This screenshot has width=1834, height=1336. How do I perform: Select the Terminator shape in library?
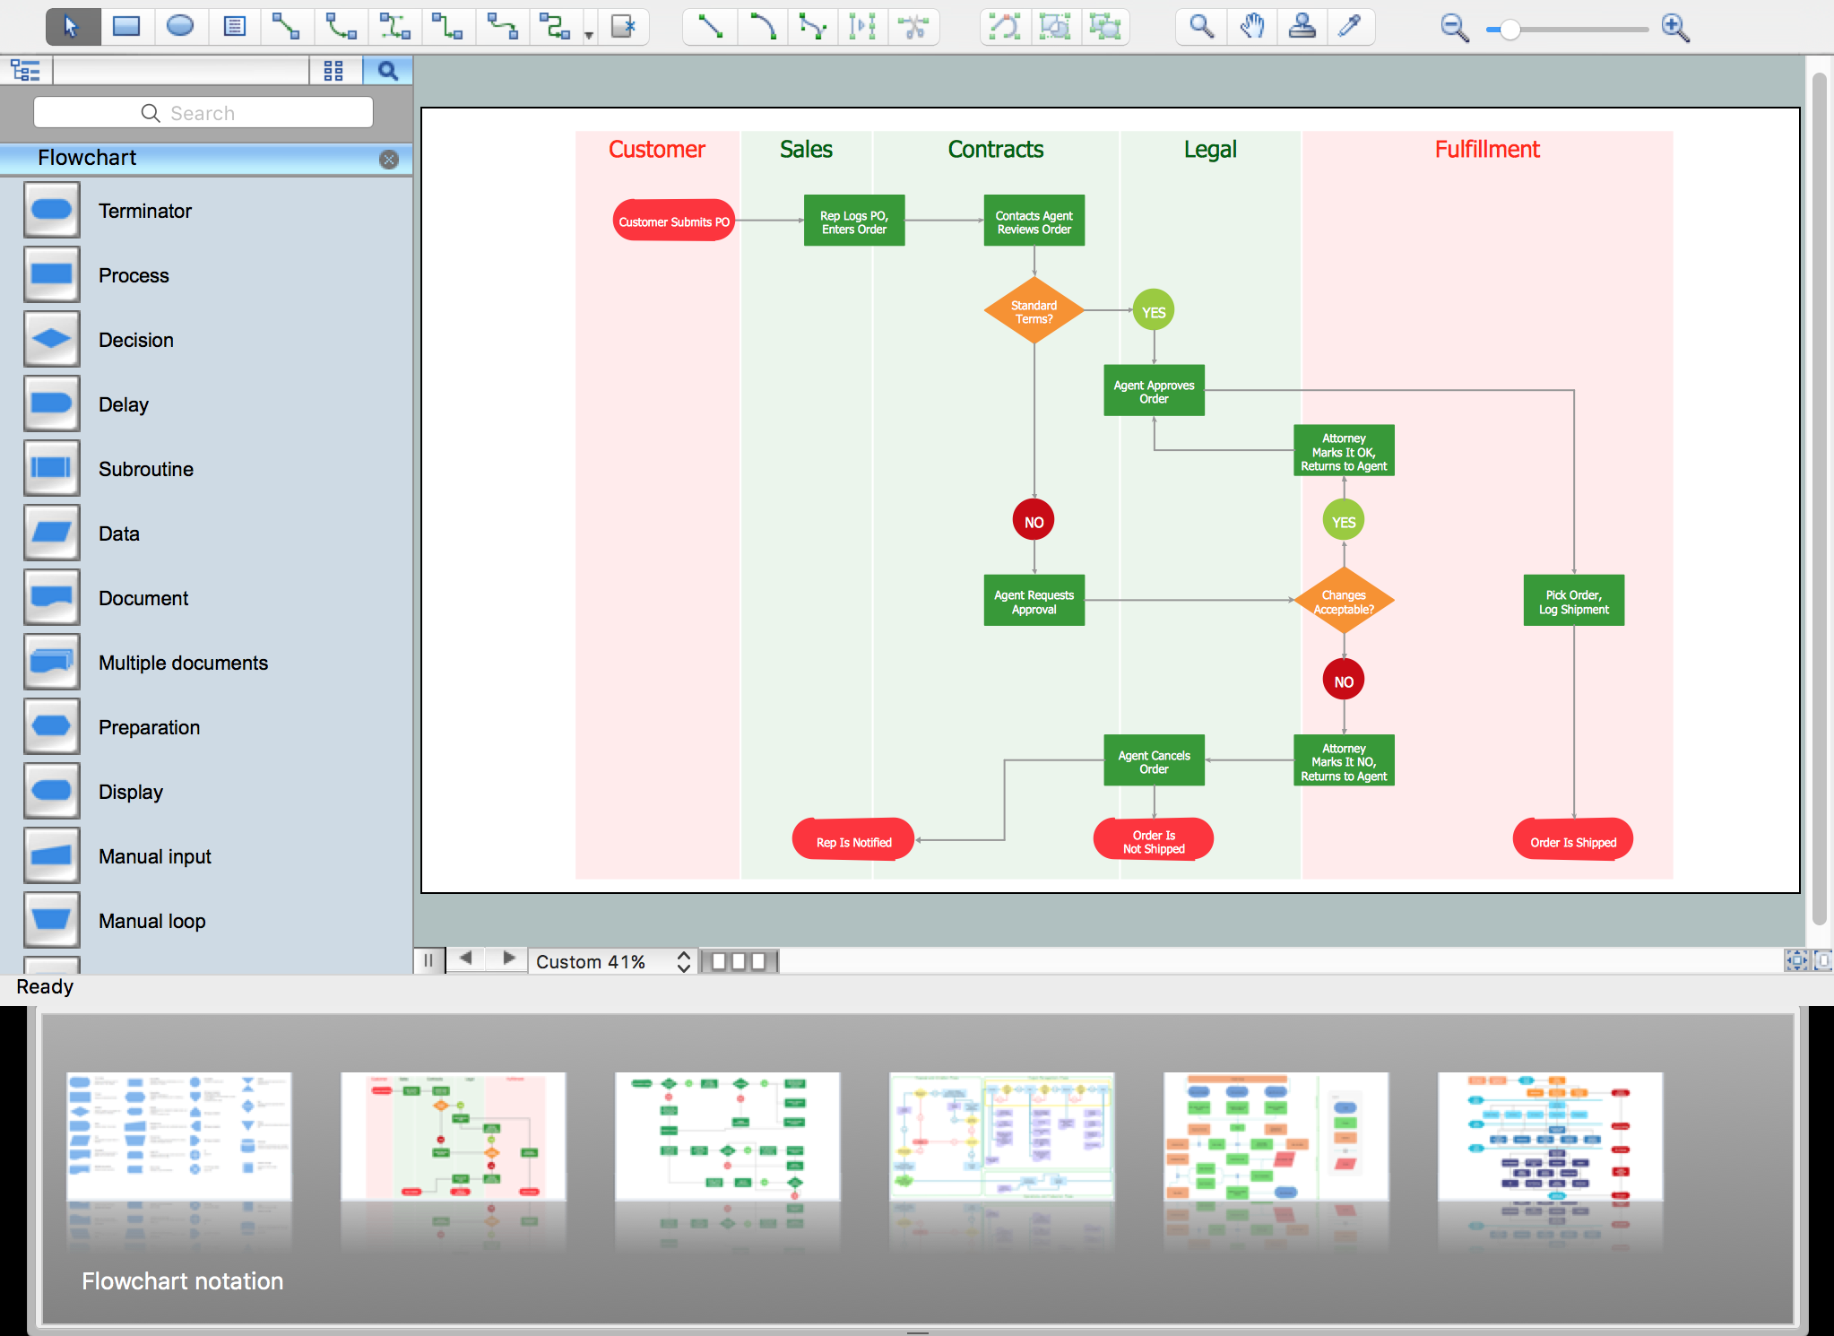coord(52,211)
